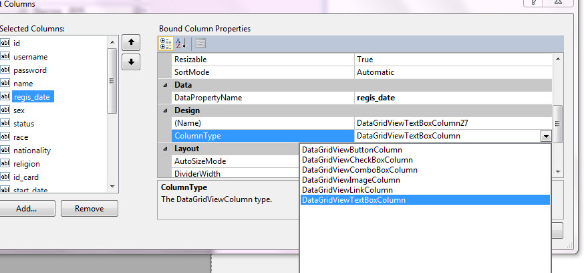Click the Categorized view icon in property toolbar

coord(166,43)
